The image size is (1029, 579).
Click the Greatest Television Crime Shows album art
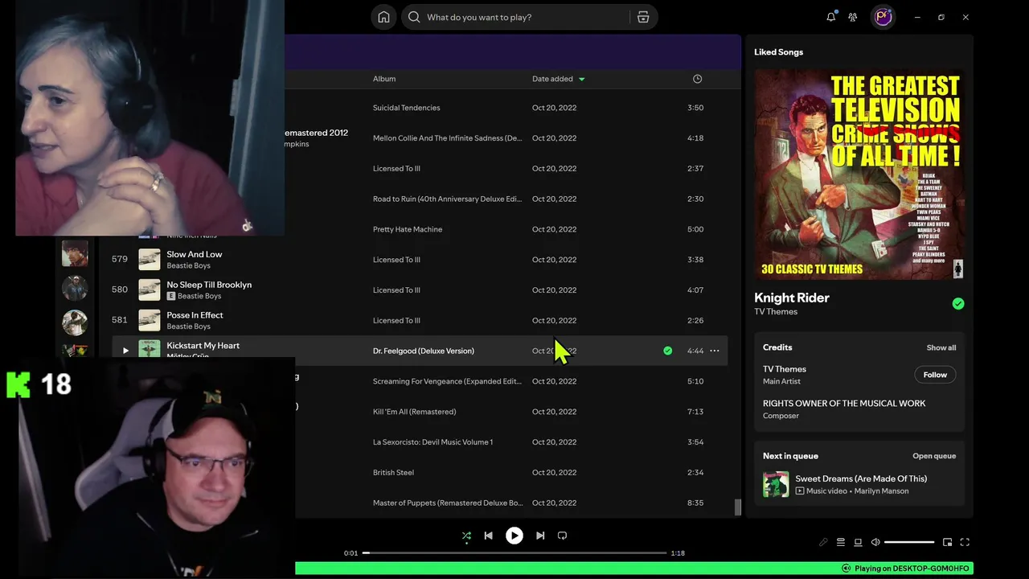[x=859, y=175]
